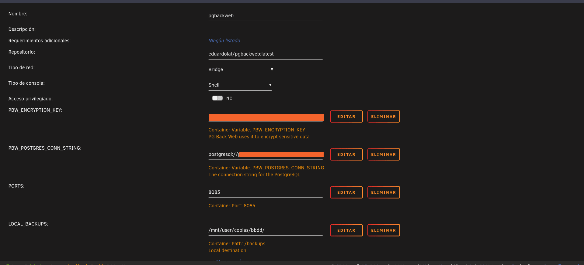The width and height of the screenshot is (584, 265).
Task: Click 'The connection string for the PostgreSQL' text
Action: coord(254,175)
